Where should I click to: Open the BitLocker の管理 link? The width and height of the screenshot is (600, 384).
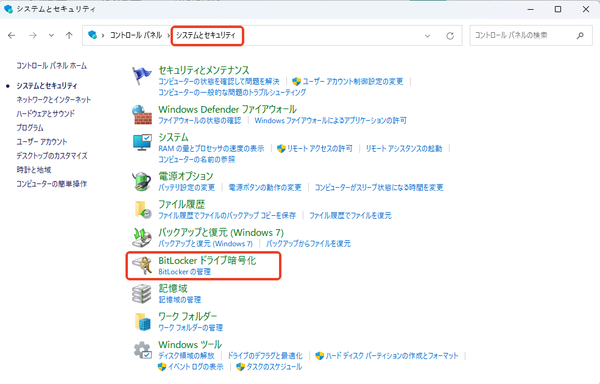pos(184,272)
